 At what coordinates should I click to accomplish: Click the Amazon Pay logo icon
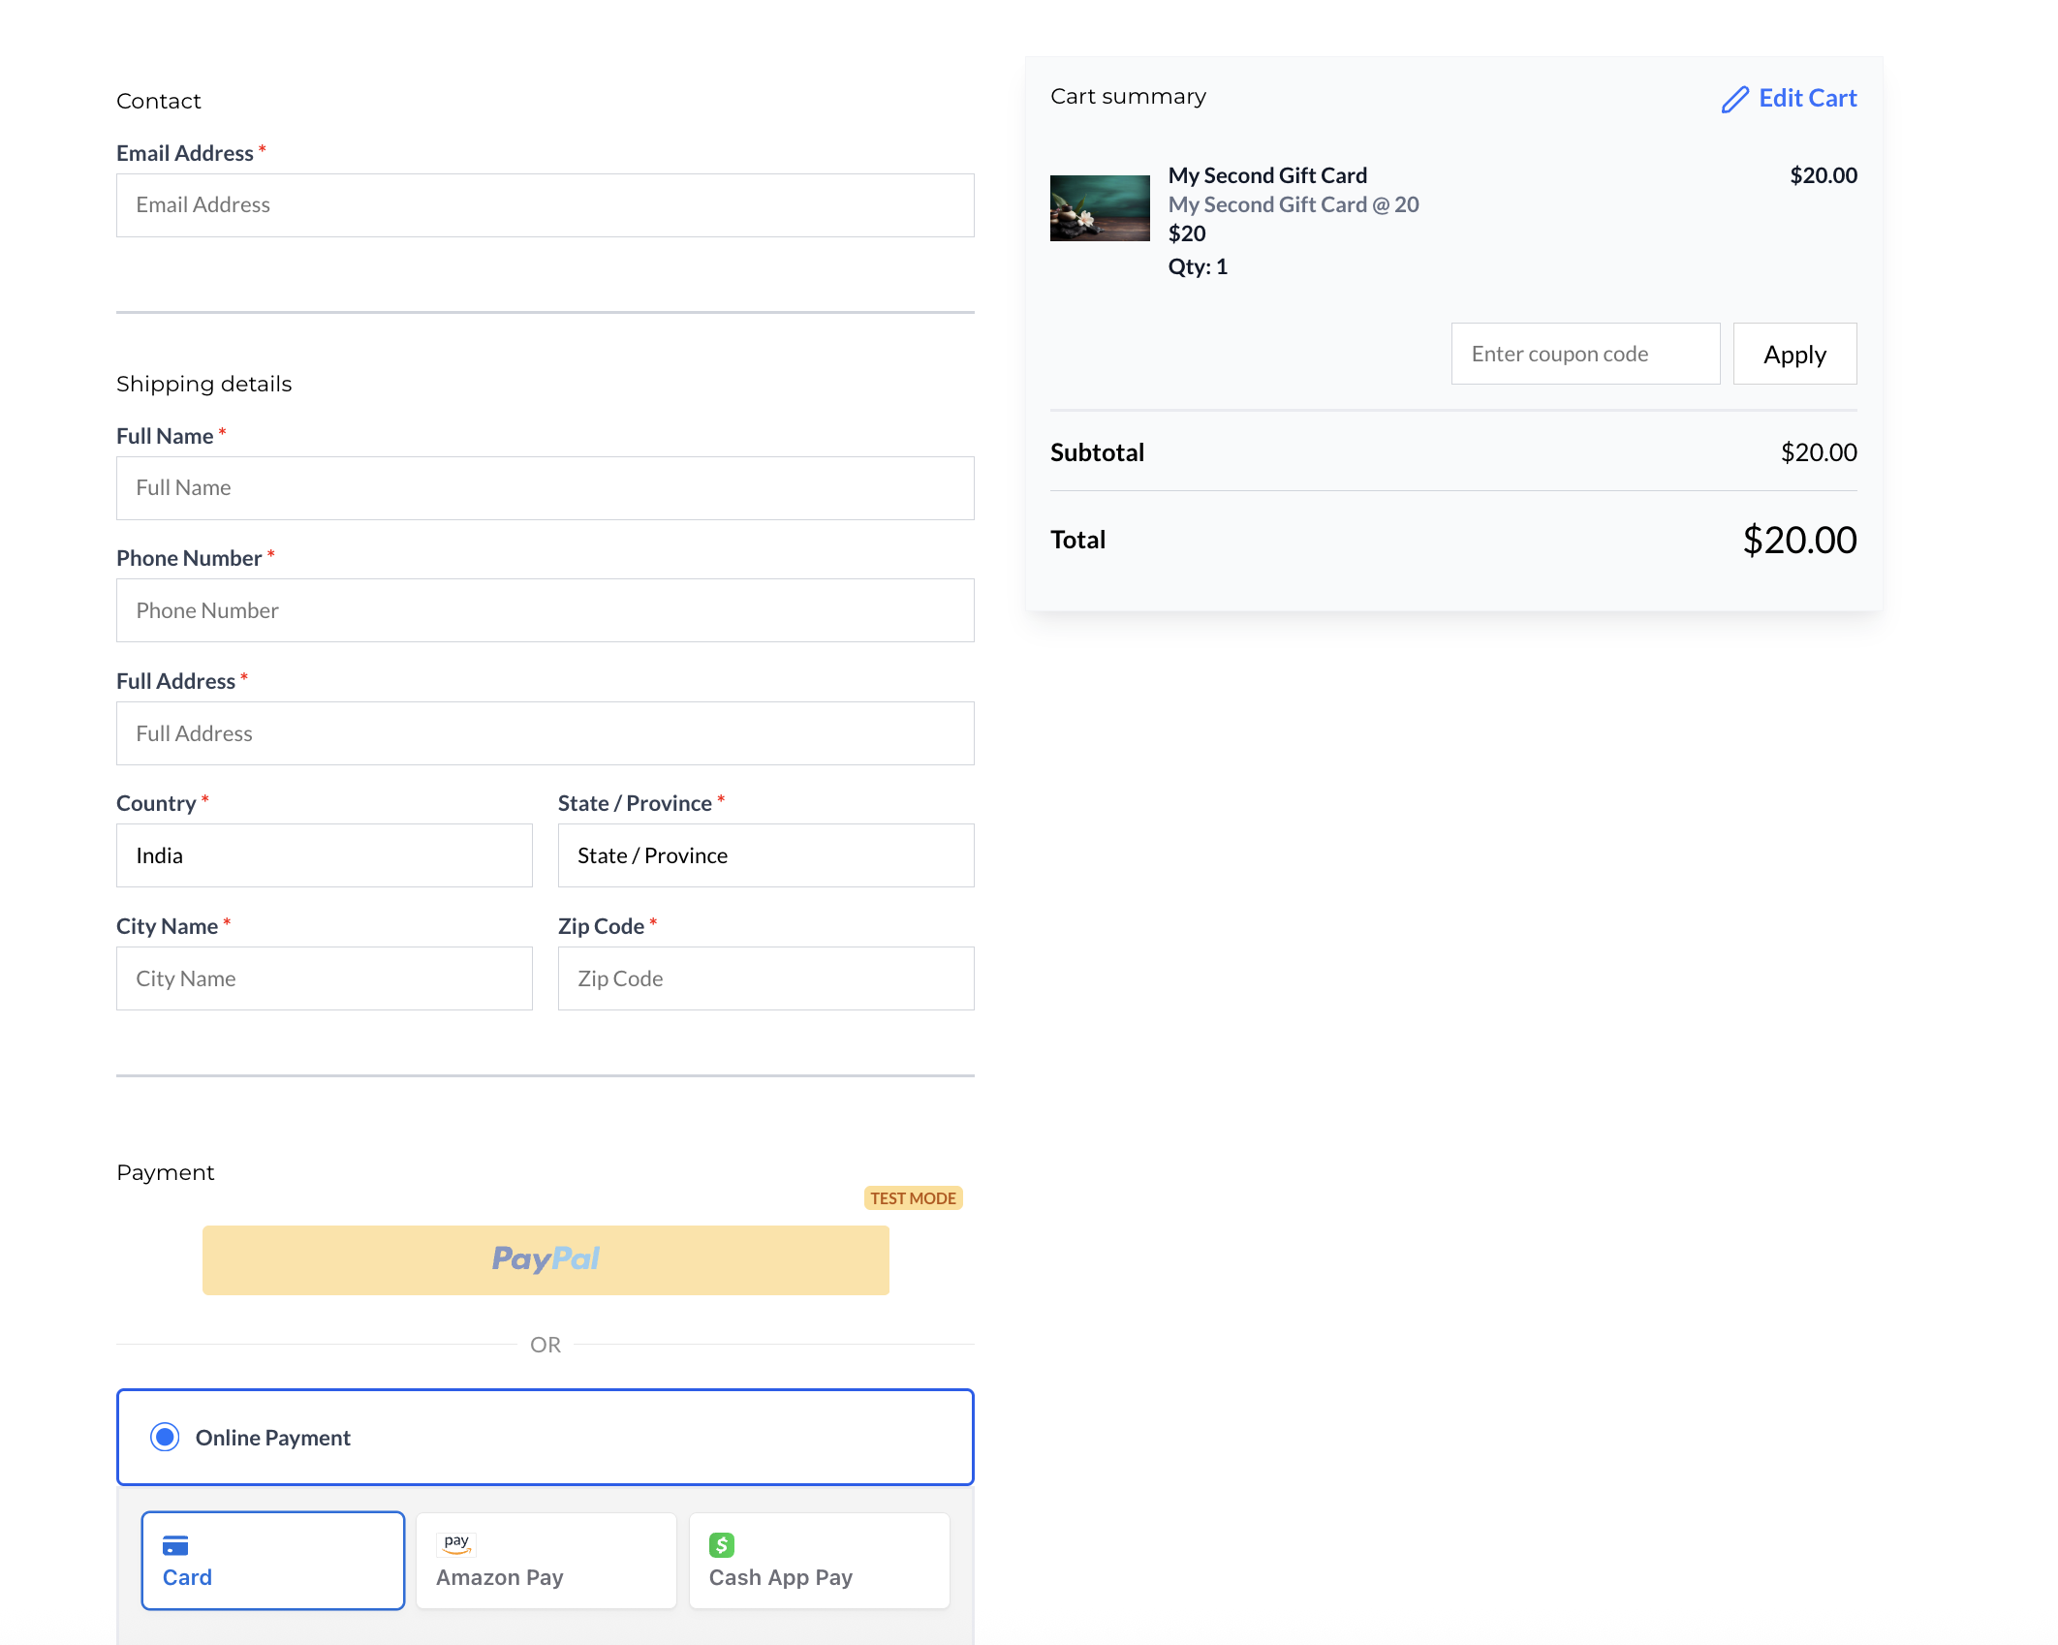pyautogui.click(x=456, y=1543)
